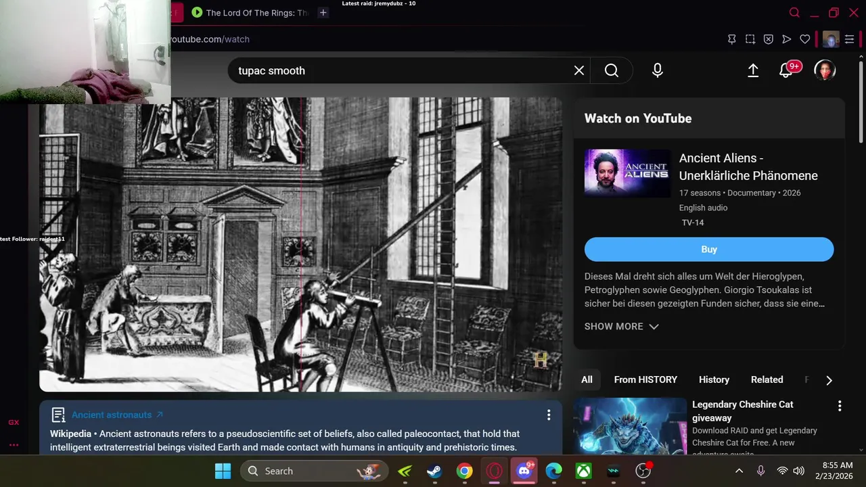The image size is (866, 487).
Task: Click the 'Watch on YouTube' heading
Action: click(638, 118)
